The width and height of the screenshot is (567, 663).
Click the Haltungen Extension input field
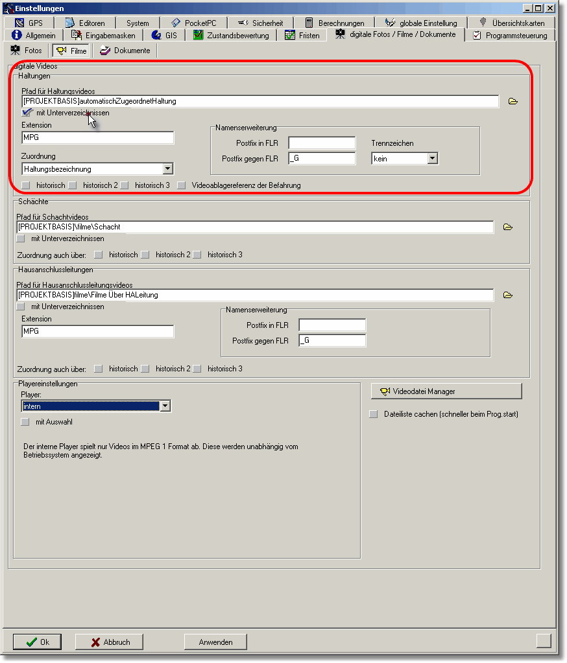(97, 137)
